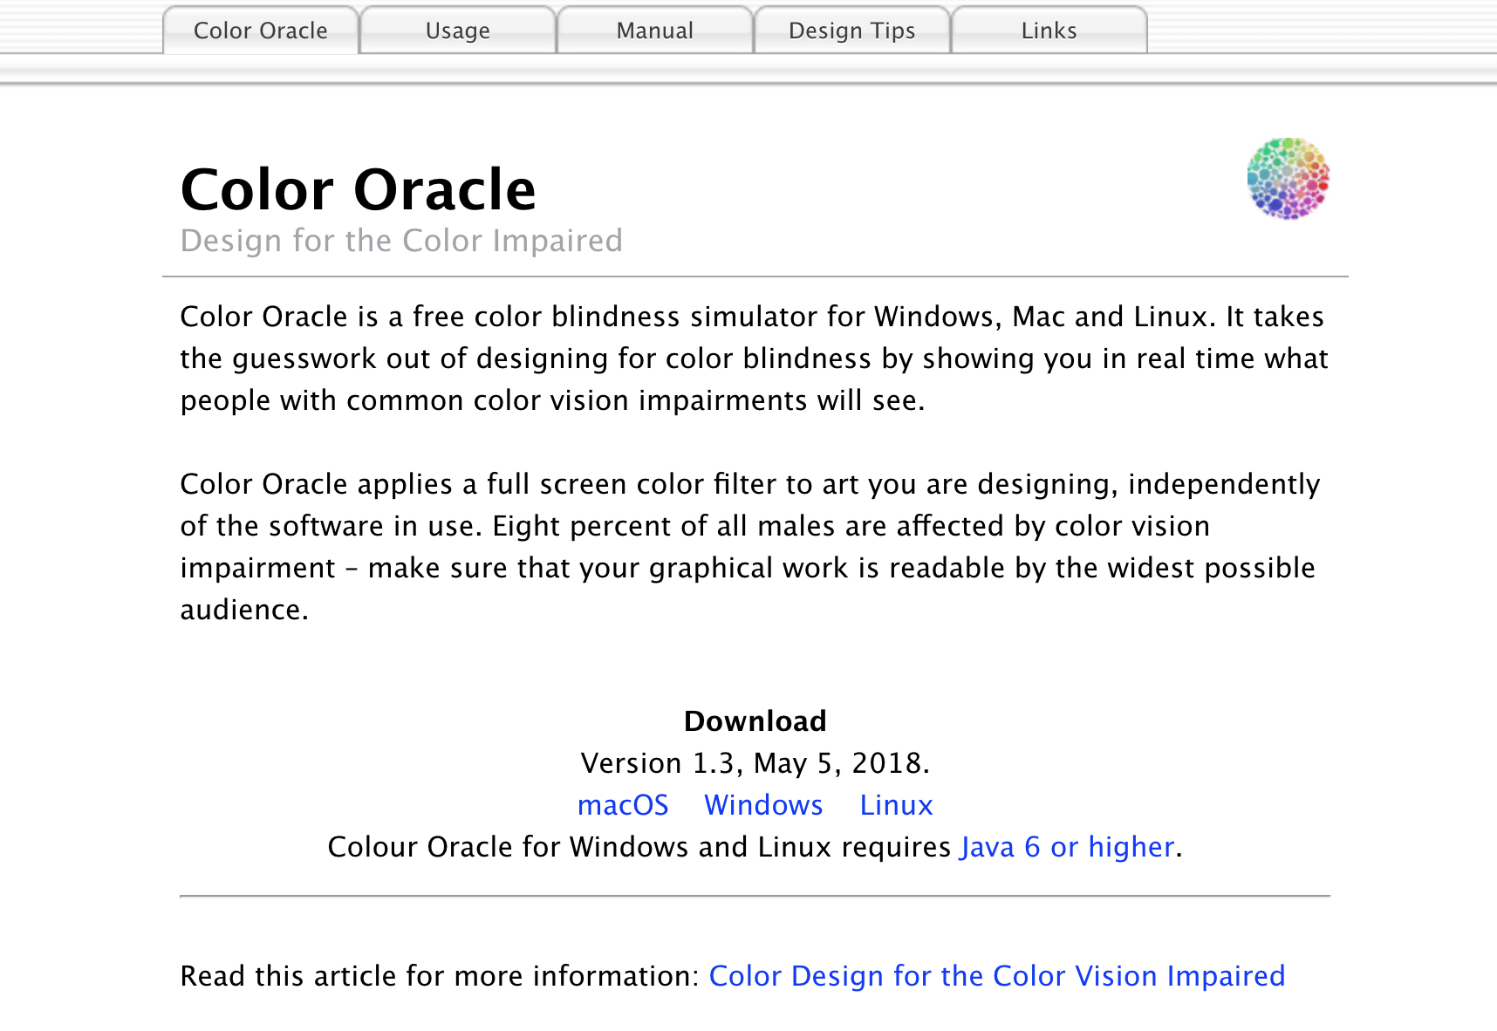Viewport: 1497px width, 1031px height.
Task: Click the Download heading
Action: [755, 720]
